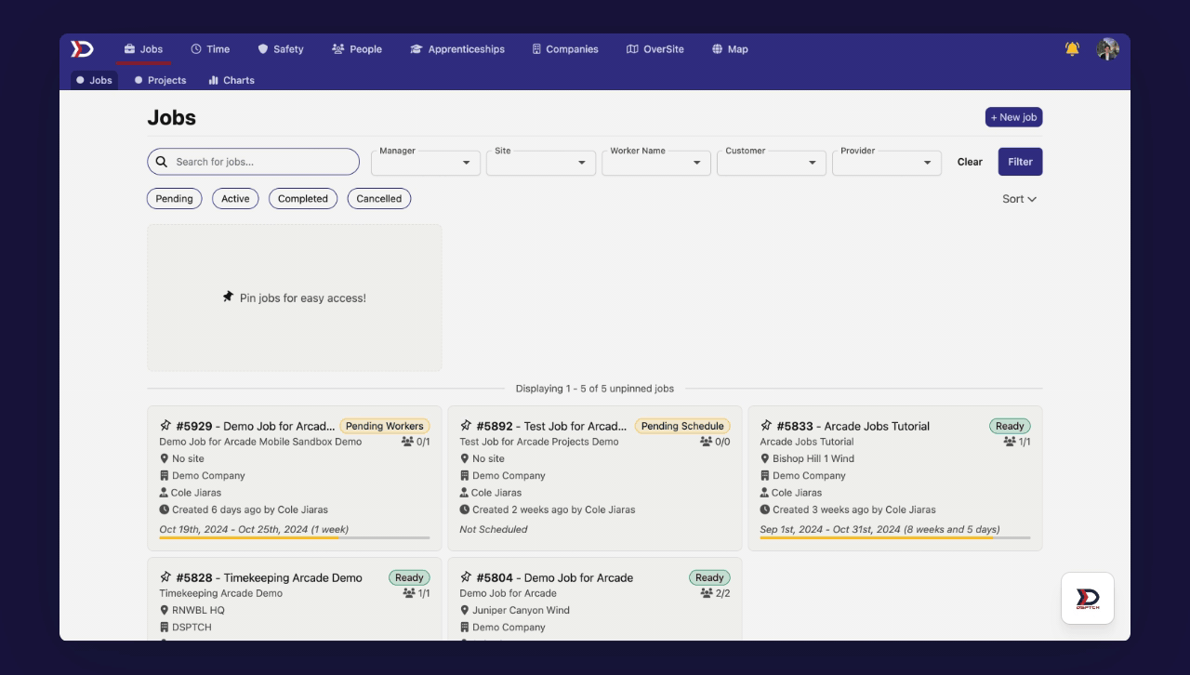The height and width of the screenshot is (675, 1190).
Task: Open the Safety navigation item
Action: [x=281, y=49]
